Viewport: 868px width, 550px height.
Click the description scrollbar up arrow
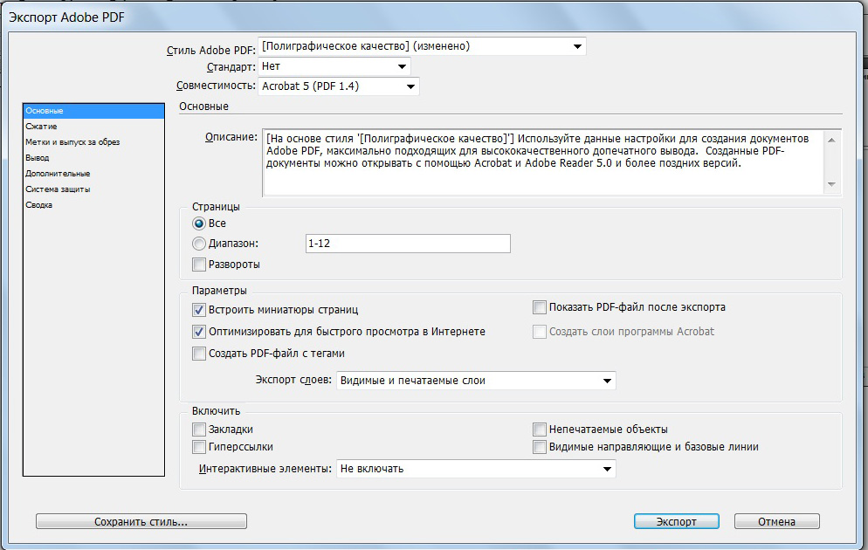(831, 141)
